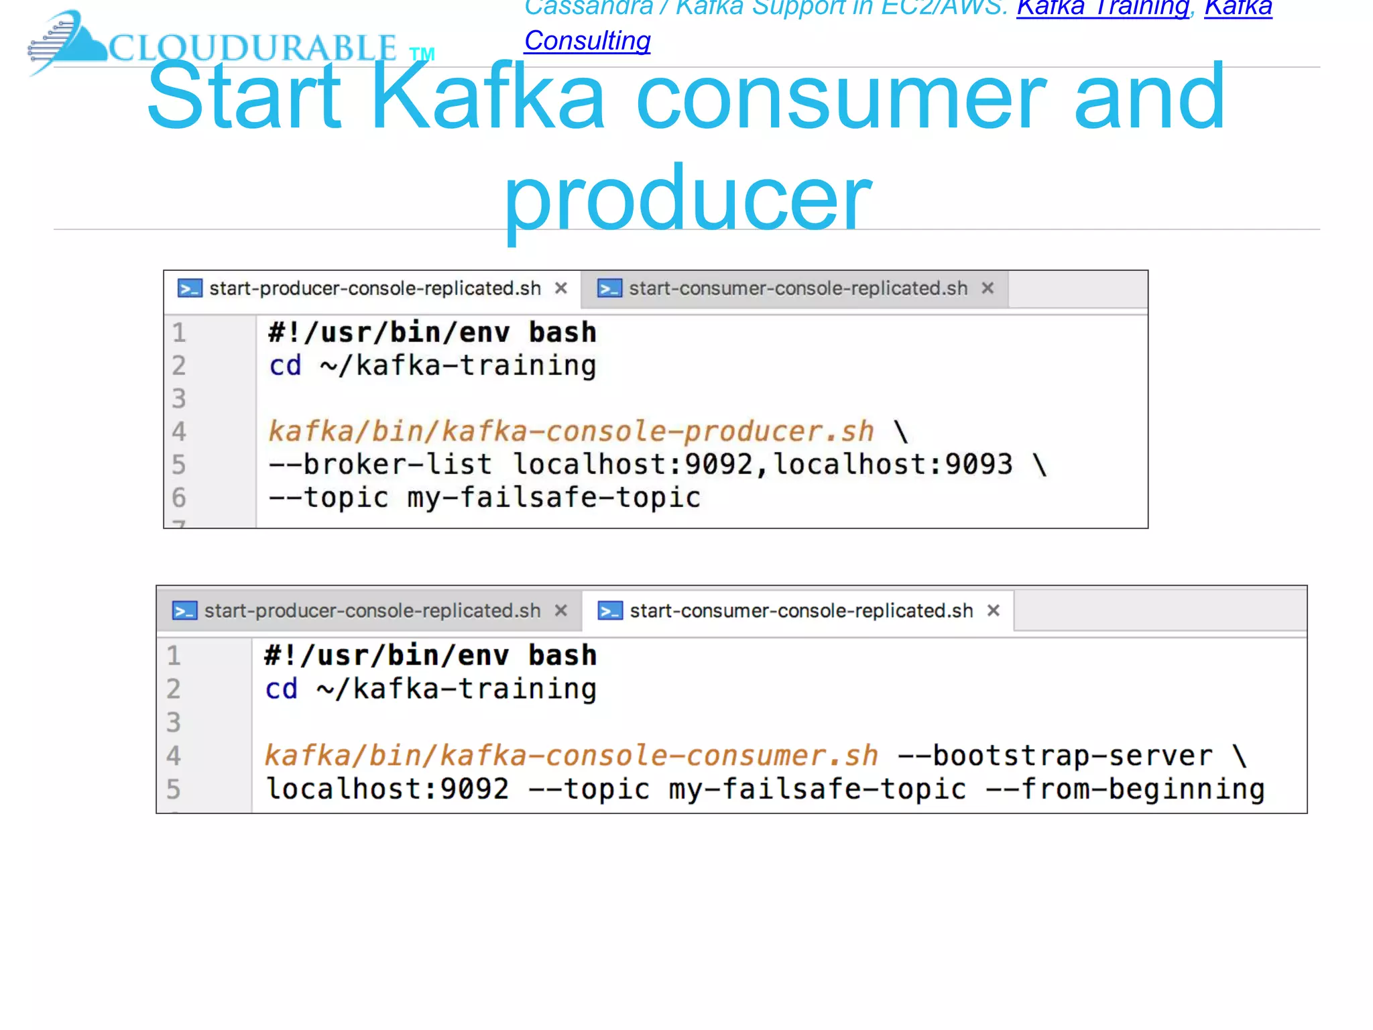Screen dimensions: 1373x1030
Task: Switch to start-consumer-console-replicated.sh tab in top editor
Action: [x=798, y=289]
